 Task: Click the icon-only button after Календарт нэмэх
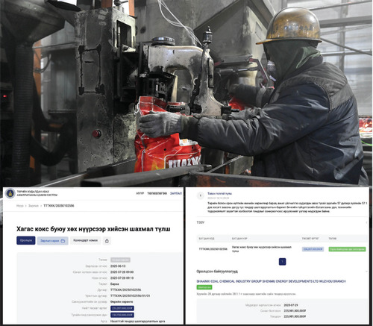(107, 241)
